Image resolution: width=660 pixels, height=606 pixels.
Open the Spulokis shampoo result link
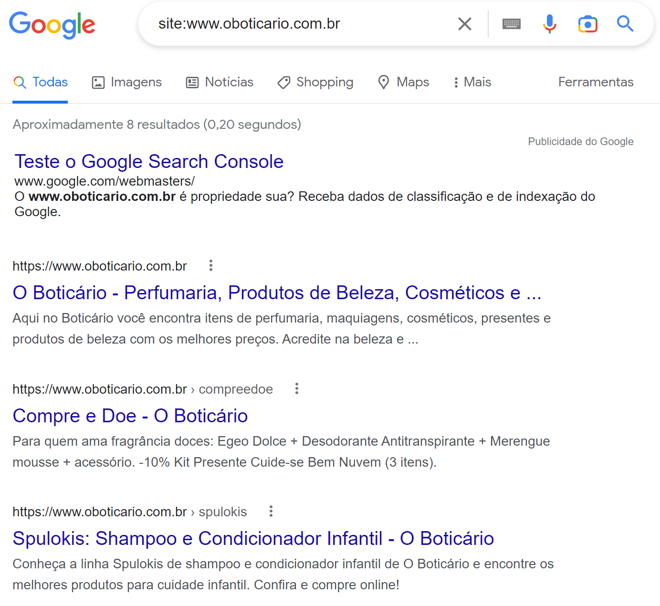(253, 538)
